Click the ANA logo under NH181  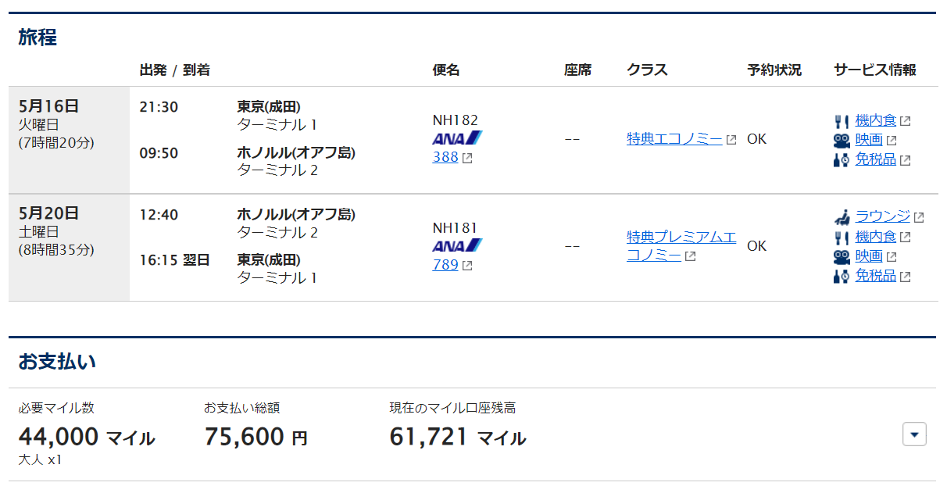click(457, 245)
